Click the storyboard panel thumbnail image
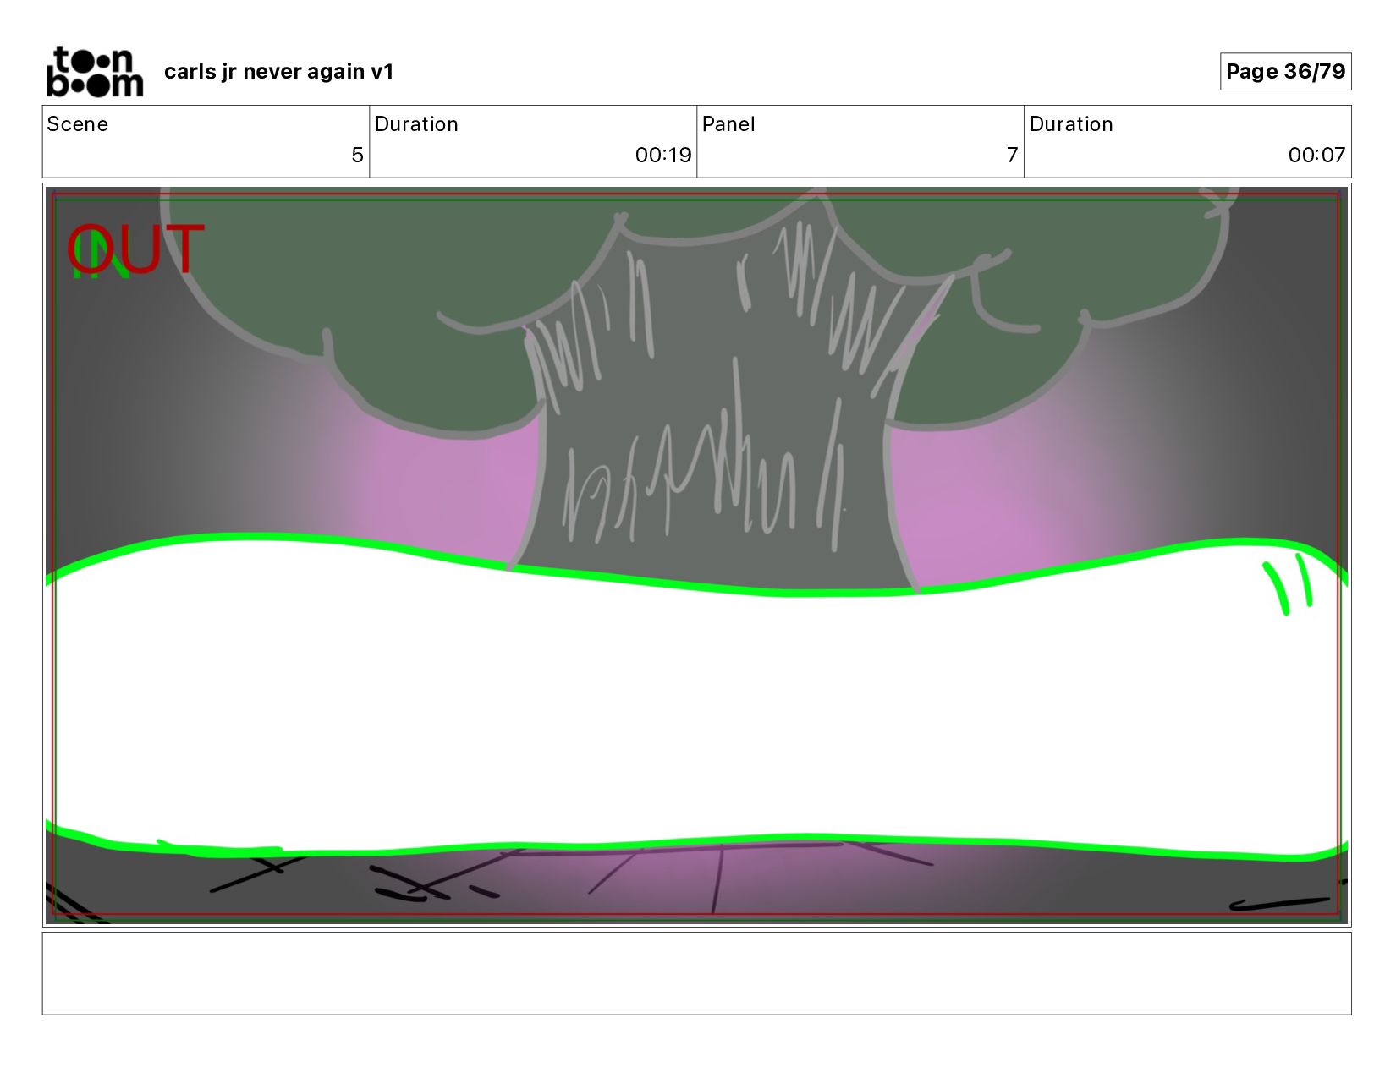1396x1078 pixels. point(696,555)
